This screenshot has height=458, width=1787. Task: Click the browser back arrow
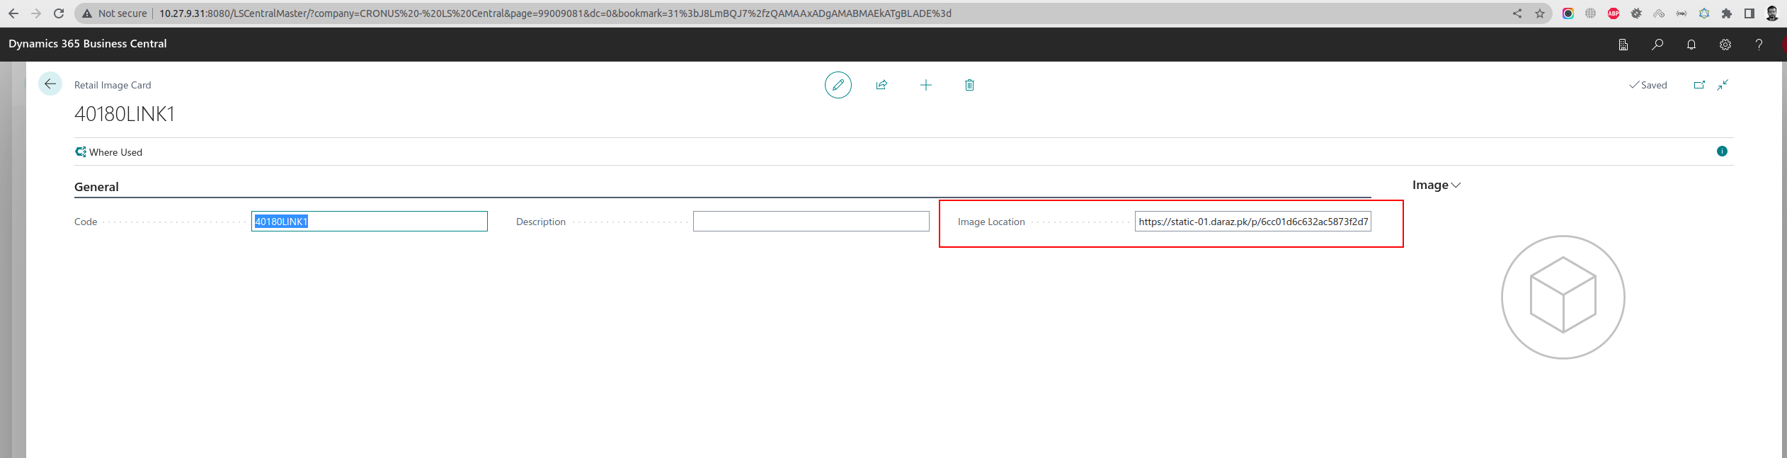[x=13, y=13]
